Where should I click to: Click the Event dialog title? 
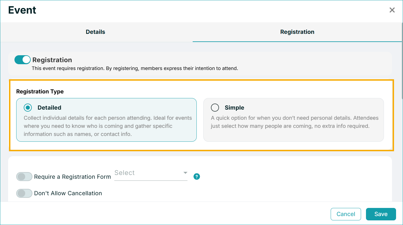(22, 10)
